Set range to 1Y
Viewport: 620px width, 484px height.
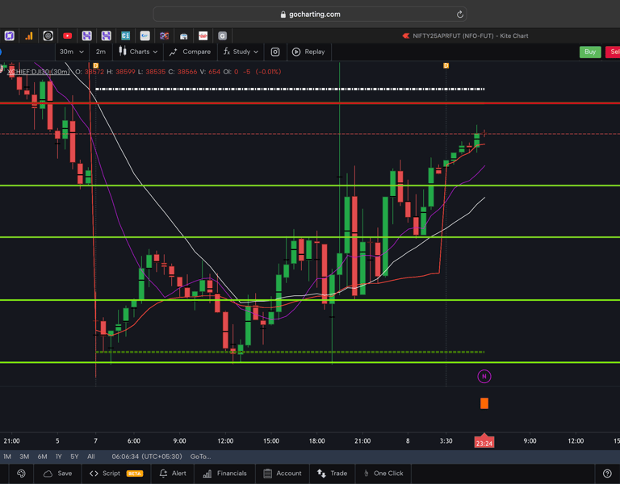coord(58,457)
